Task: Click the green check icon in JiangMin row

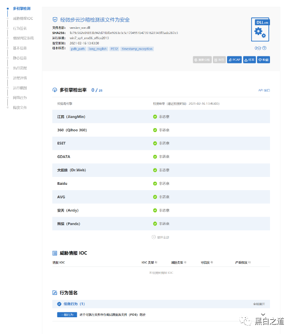Action: pyautogui.click(x=155, y=117)
